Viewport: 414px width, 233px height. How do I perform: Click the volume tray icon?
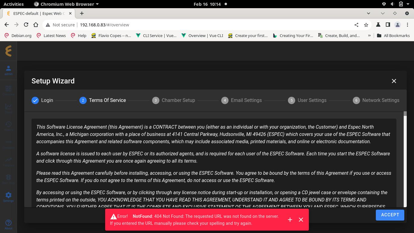click(392, 4)
